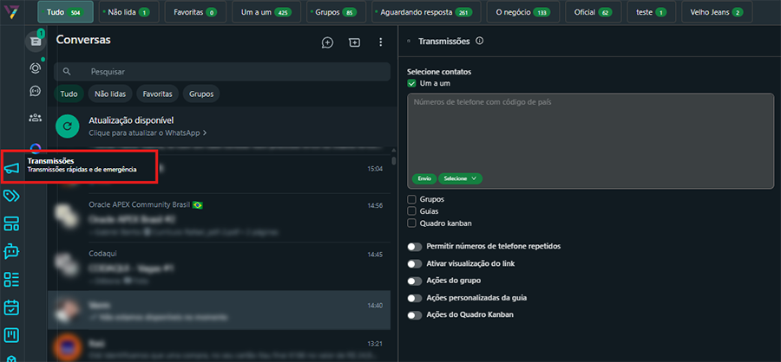Click the info icon beside Transmissões title
Screen dimensions: 781x362
(x=480, y=41)
